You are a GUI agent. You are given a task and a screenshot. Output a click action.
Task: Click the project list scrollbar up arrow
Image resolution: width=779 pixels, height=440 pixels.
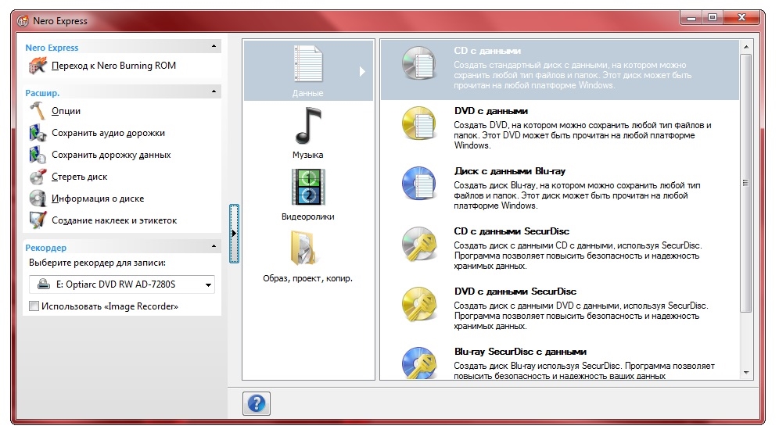click(x=745, y=47)
